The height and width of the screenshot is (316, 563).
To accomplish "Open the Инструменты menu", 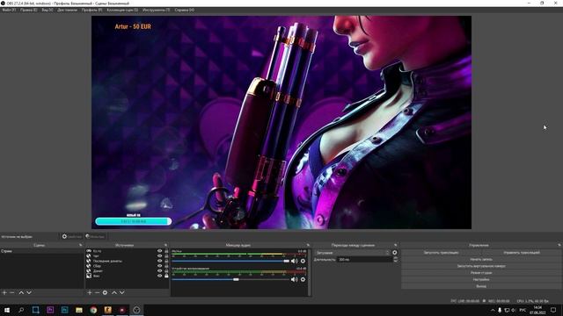I will 157,10.
